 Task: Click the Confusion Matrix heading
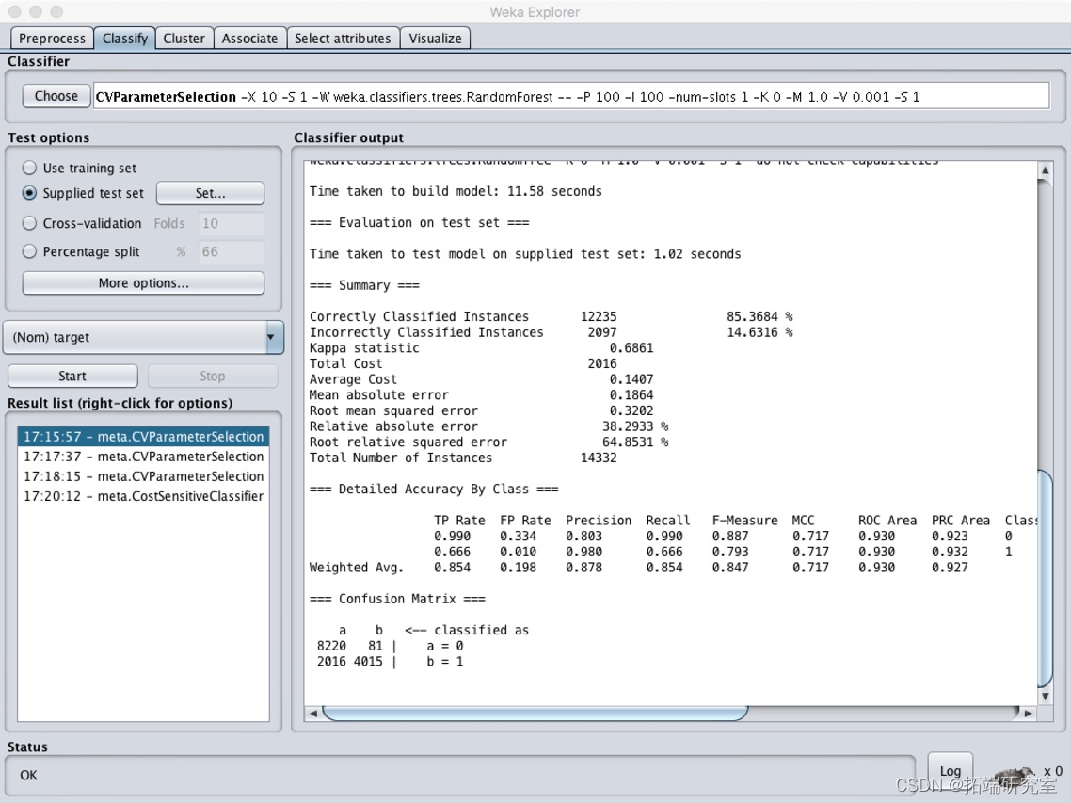397,599
